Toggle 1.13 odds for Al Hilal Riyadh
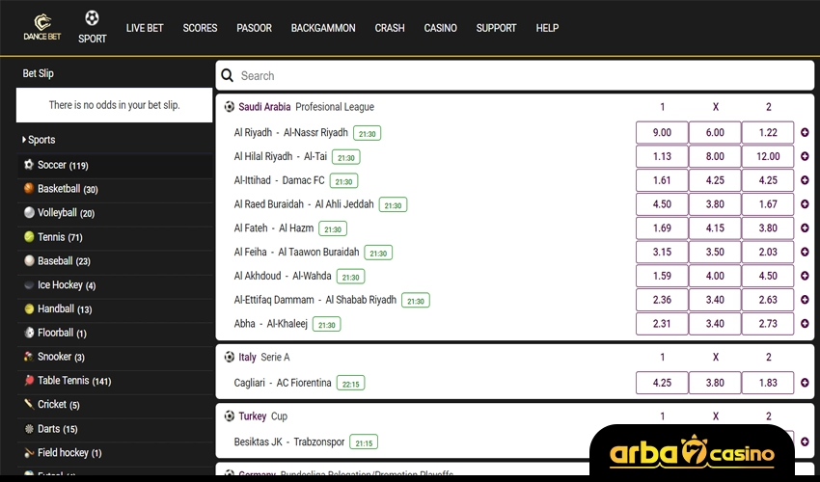Screen dimensions: 820x482 662,157
